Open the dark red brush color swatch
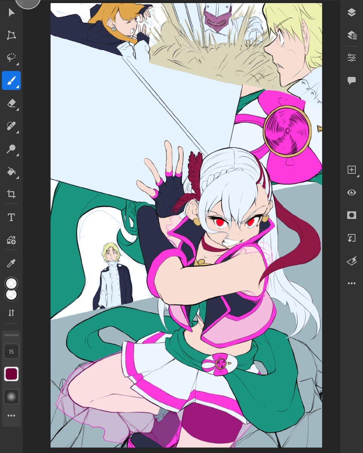The width and height of the screenshot is (363, 453). point(11,374)
